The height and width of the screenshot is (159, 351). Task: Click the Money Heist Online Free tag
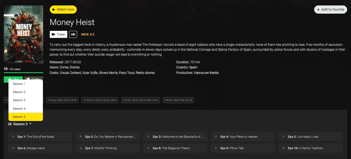(x=63, y=100)
